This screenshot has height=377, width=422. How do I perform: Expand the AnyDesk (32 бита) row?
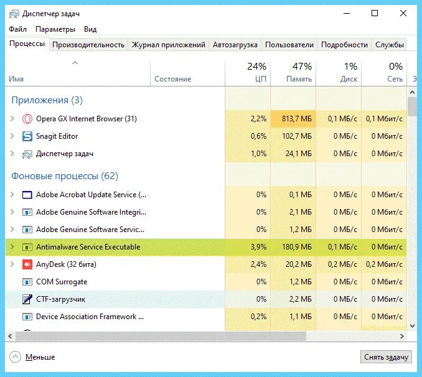pyautogui.click(x=12, y=264)
